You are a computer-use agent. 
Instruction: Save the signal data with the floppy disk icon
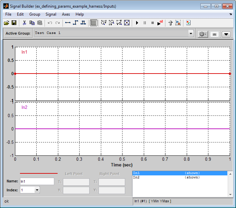[14, 23]
